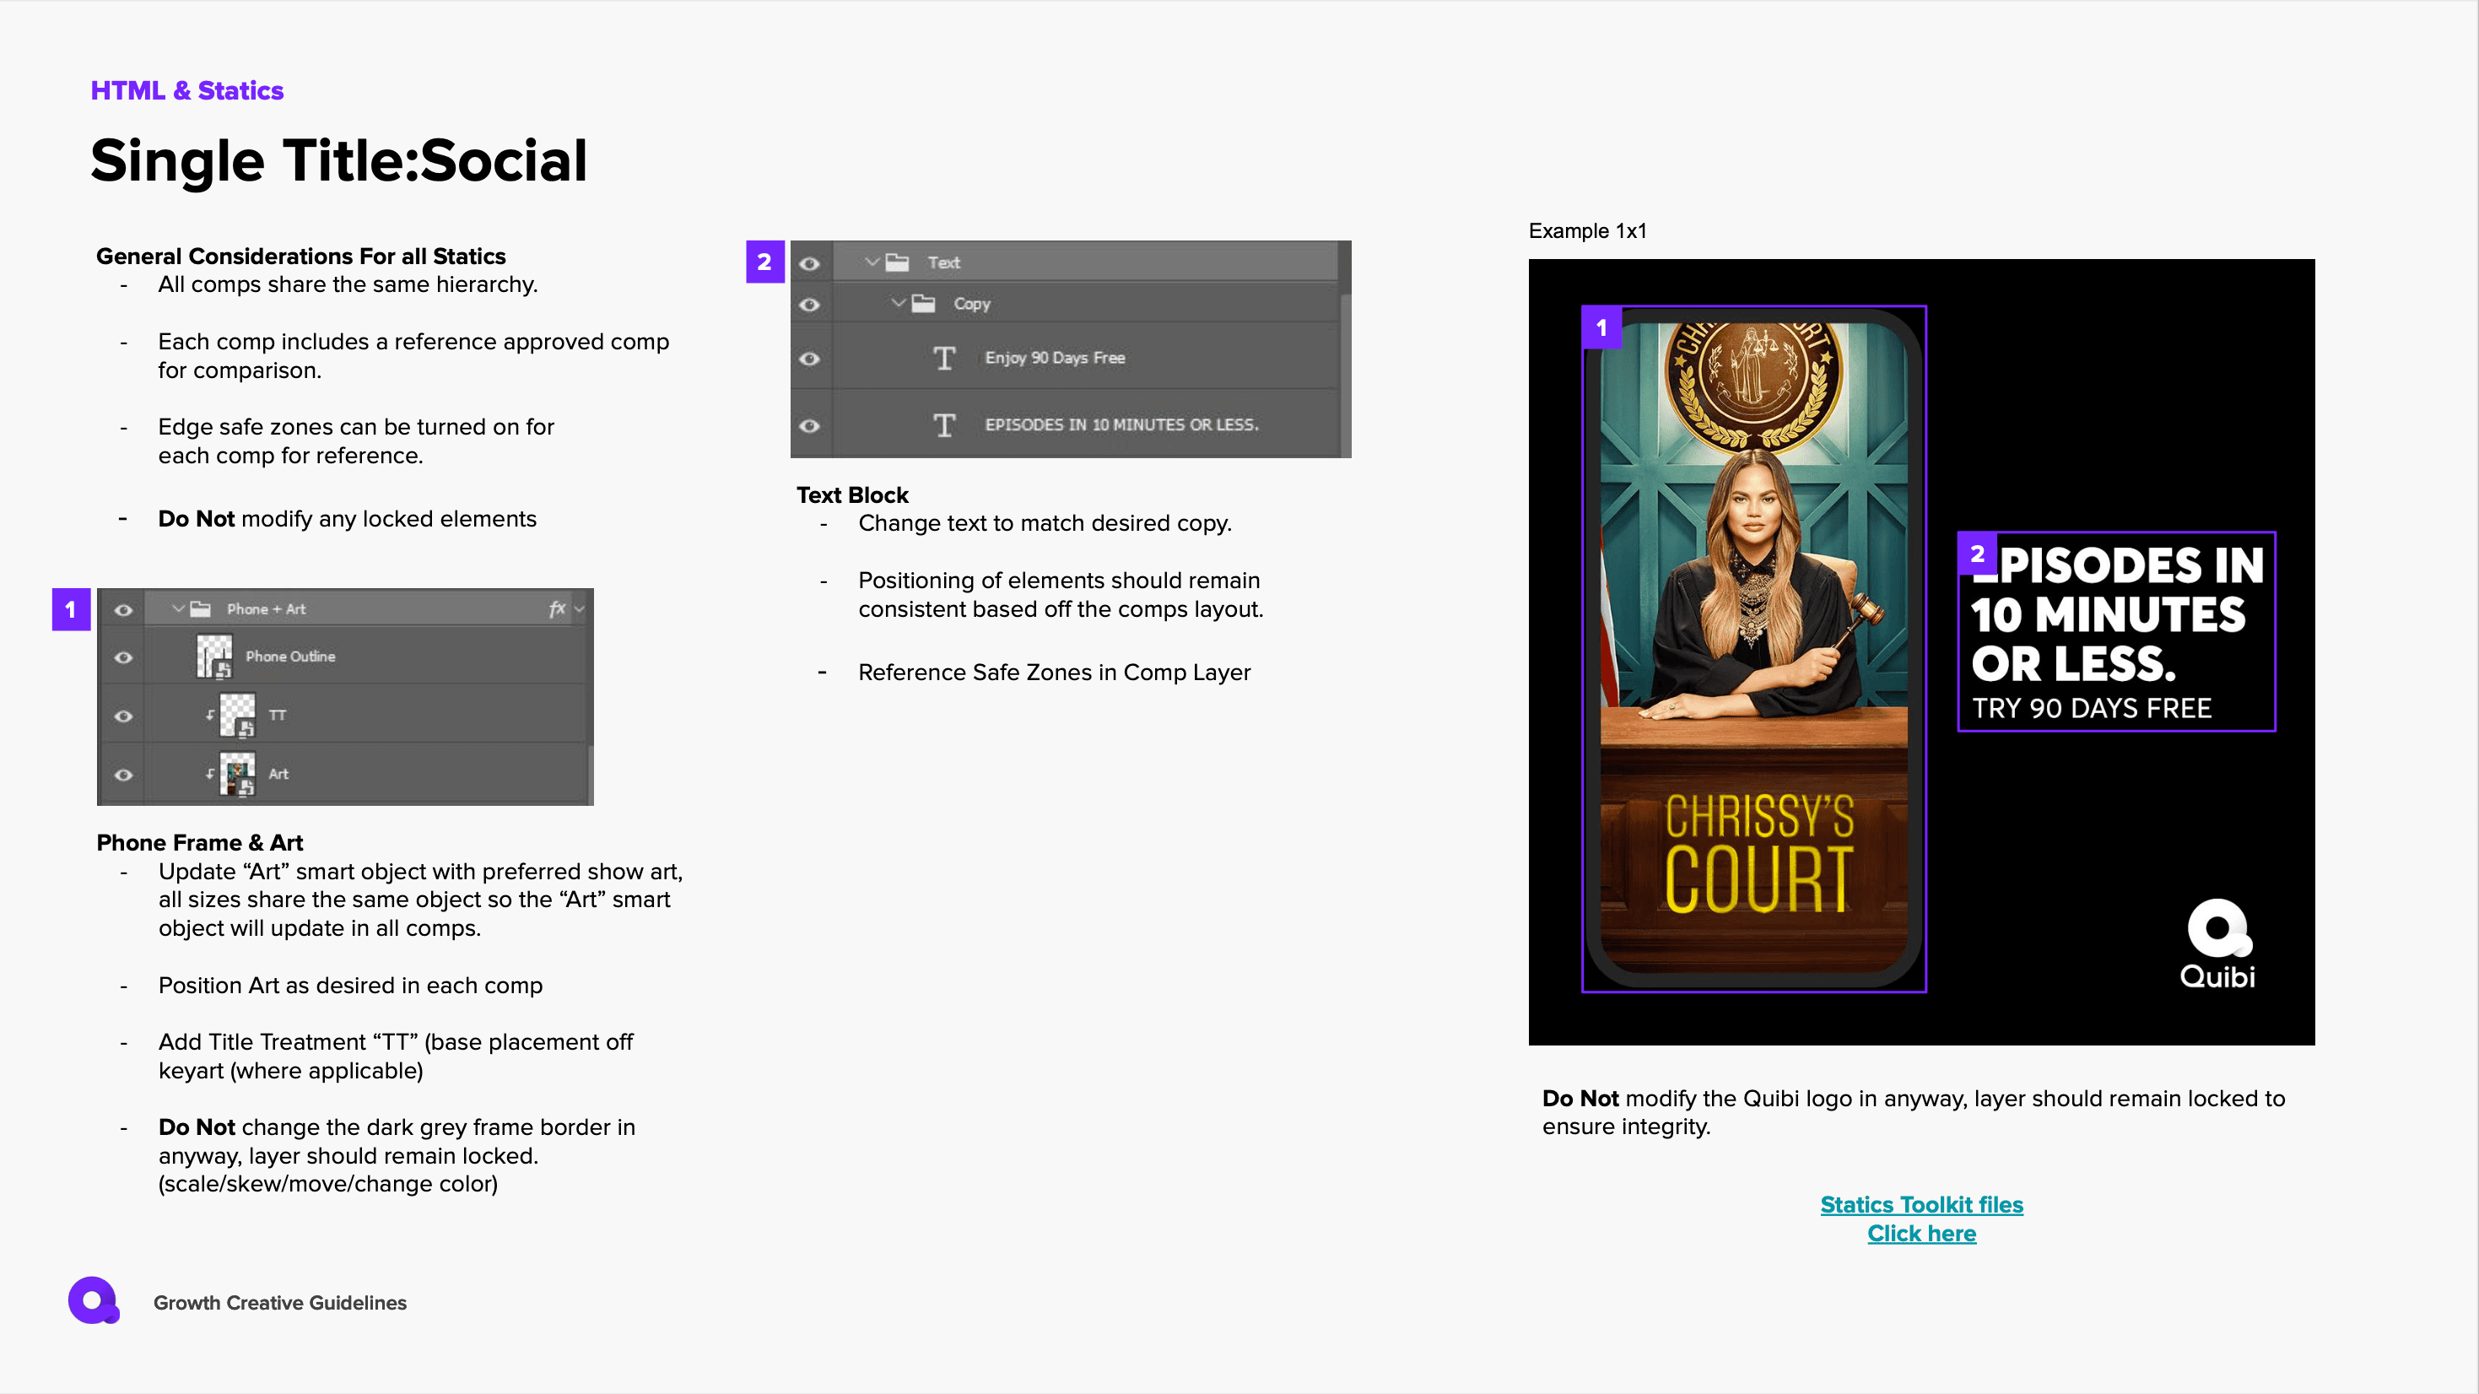Hide the Phone + Art group layer
The width and height of the screenshot is (2479, 1394).
point(123,609)
